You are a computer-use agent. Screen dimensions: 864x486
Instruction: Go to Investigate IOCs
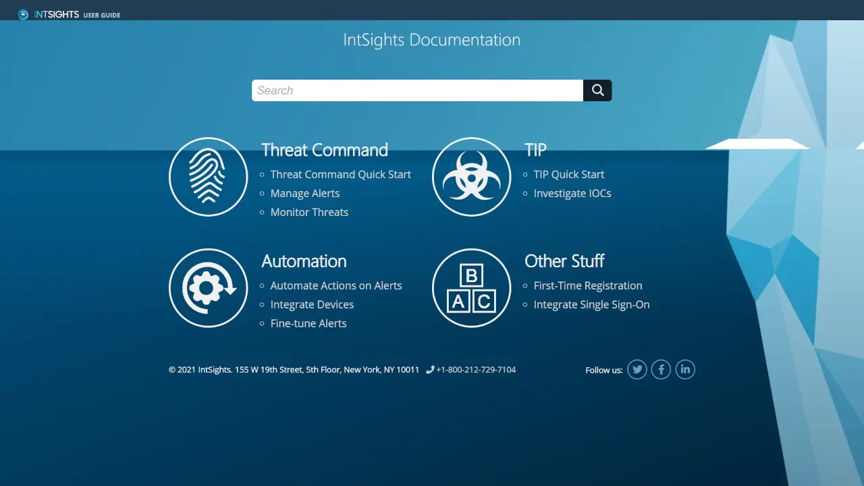[572, 193]
